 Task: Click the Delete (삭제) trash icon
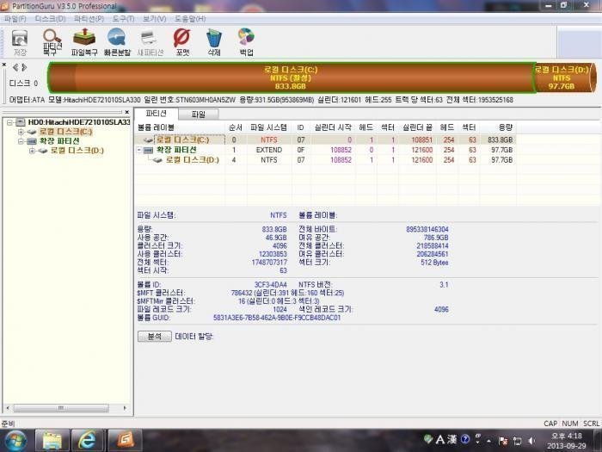pyautogui.click(x=214, y=43)
